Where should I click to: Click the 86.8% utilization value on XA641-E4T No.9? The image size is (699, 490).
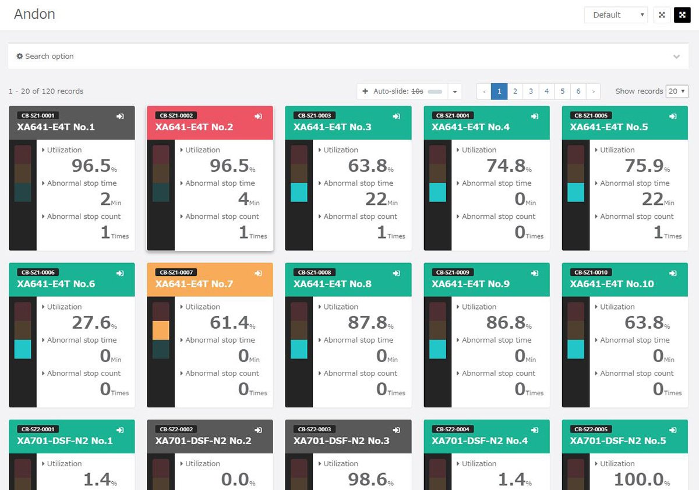click(509, 323)
